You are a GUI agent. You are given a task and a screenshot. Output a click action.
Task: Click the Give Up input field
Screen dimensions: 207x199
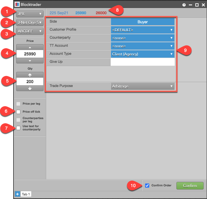(x=143, y=62)
